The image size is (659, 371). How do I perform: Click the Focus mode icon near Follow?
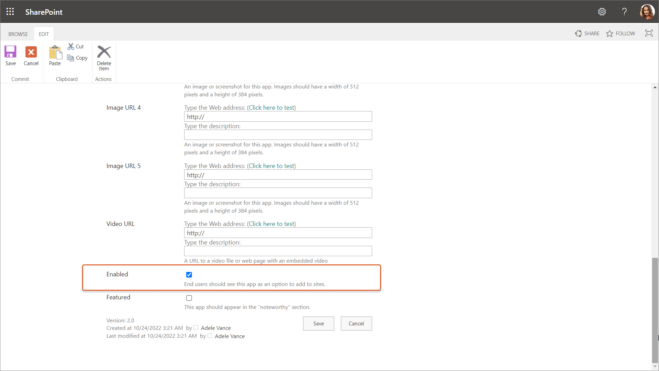point(649,33)
